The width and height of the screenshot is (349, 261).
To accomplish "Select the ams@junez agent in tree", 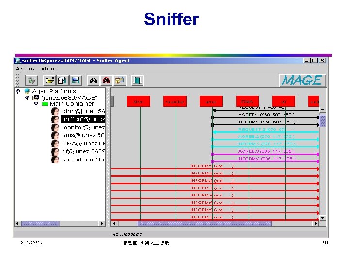I will (83, 135).
